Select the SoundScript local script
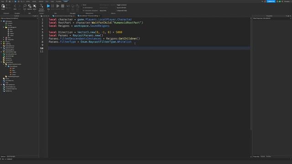This screenshot has height=164, width=292. coord(13,66)
